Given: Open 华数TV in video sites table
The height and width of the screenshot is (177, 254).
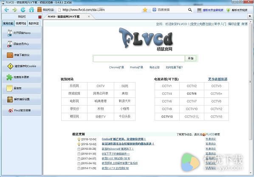Looking at the screenshot, I should click(100, 117).
